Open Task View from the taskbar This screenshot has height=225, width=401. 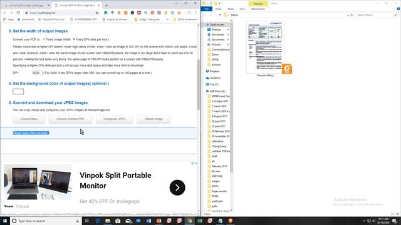(x=87, y=221)
